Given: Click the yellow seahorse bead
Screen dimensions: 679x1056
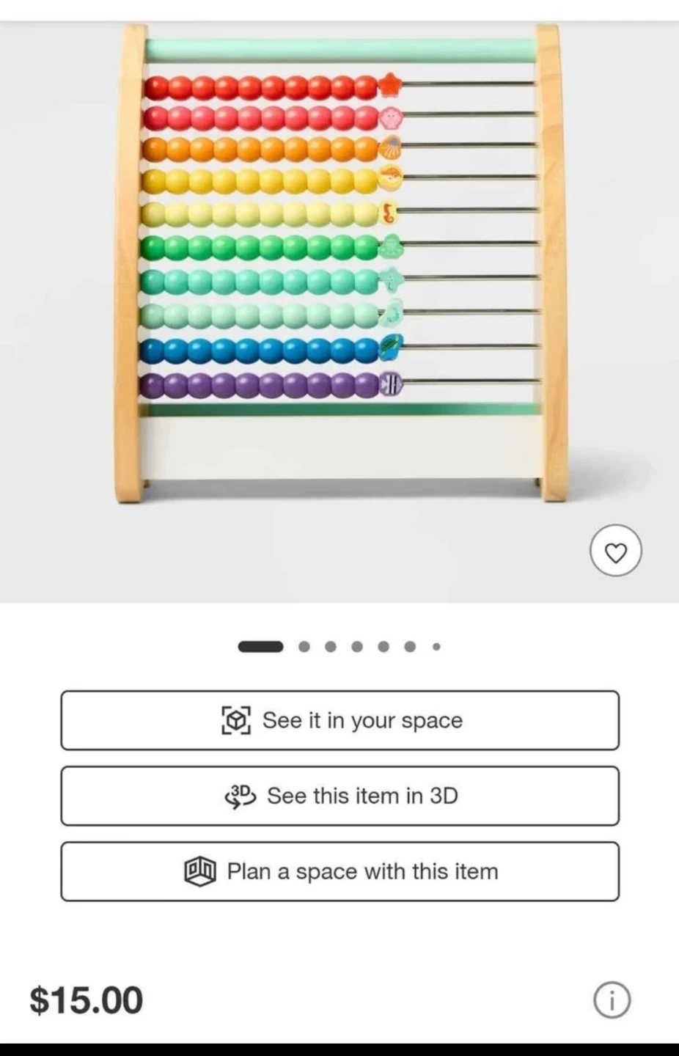Looking at the screenshot, I should 389,213.
